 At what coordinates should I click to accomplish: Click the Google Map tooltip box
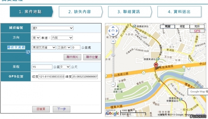(x=198, y=91)
